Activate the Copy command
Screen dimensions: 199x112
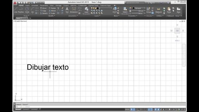tap(43, 11)
